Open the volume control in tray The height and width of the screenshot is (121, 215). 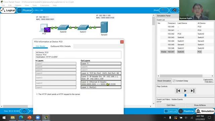tap(186, 118)
